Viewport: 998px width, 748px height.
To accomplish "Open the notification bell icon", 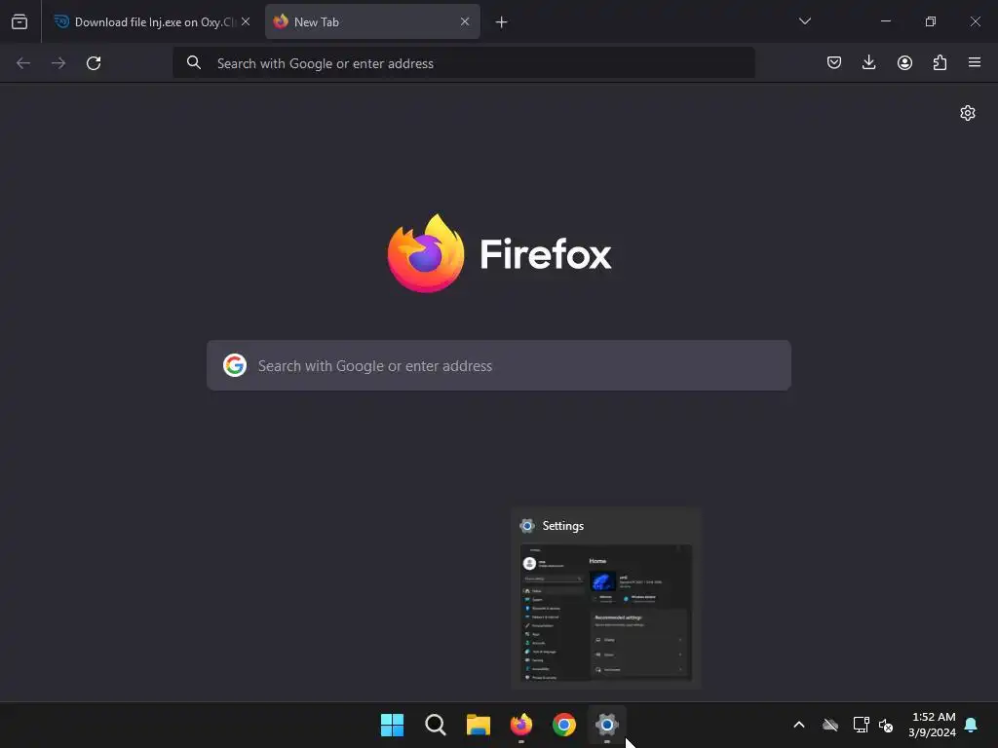I will pyautogui.click(x=972, y=725).
